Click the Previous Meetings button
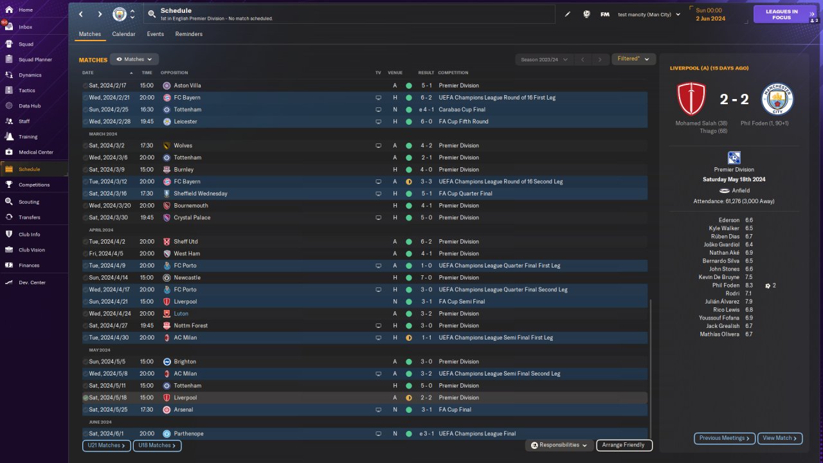The height and width of the screenshot is (463, 823). [724, 438]
